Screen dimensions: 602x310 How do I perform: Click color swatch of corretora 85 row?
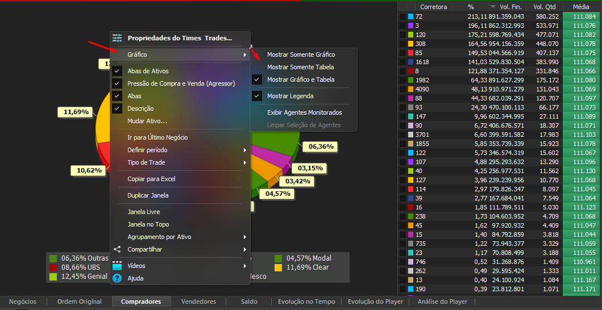(x=410, y=53)
